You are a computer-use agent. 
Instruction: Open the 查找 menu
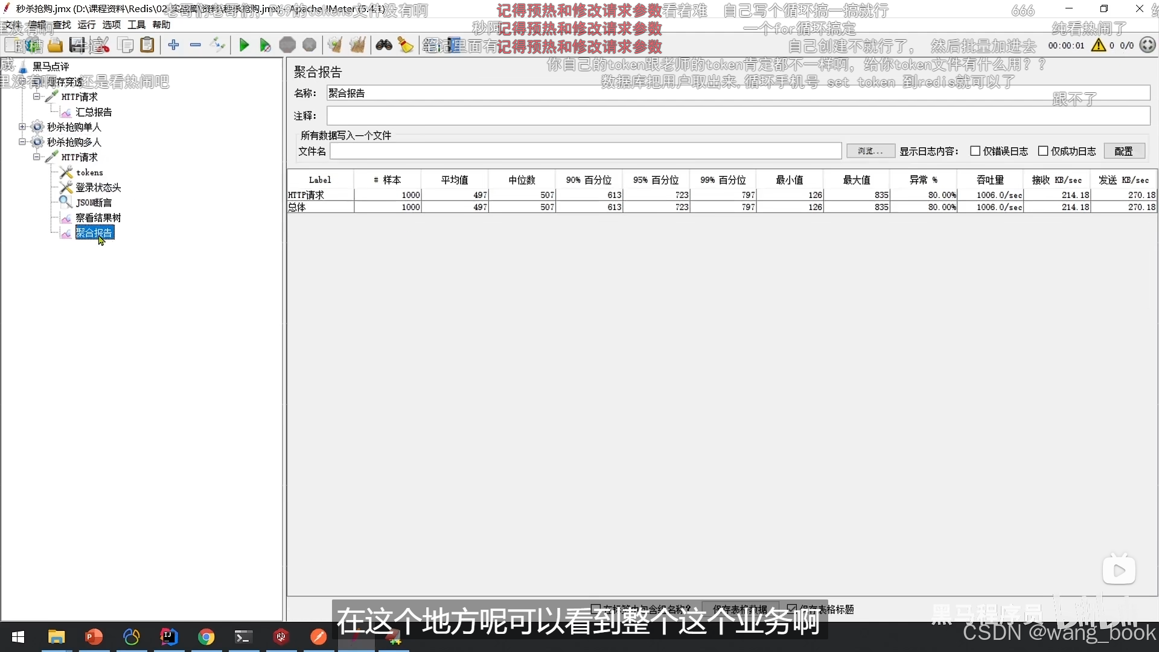62,25
